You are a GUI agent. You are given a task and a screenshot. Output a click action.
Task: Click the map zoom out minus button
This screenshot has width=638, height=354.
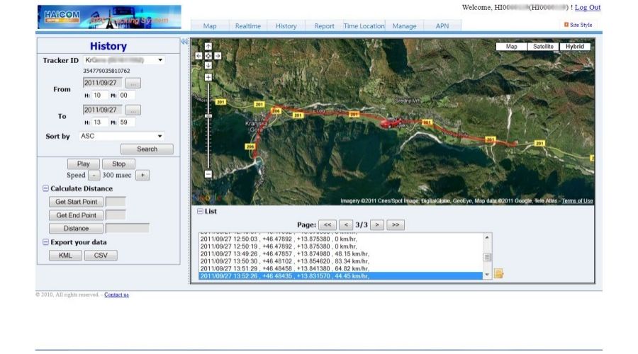(208, 173)
